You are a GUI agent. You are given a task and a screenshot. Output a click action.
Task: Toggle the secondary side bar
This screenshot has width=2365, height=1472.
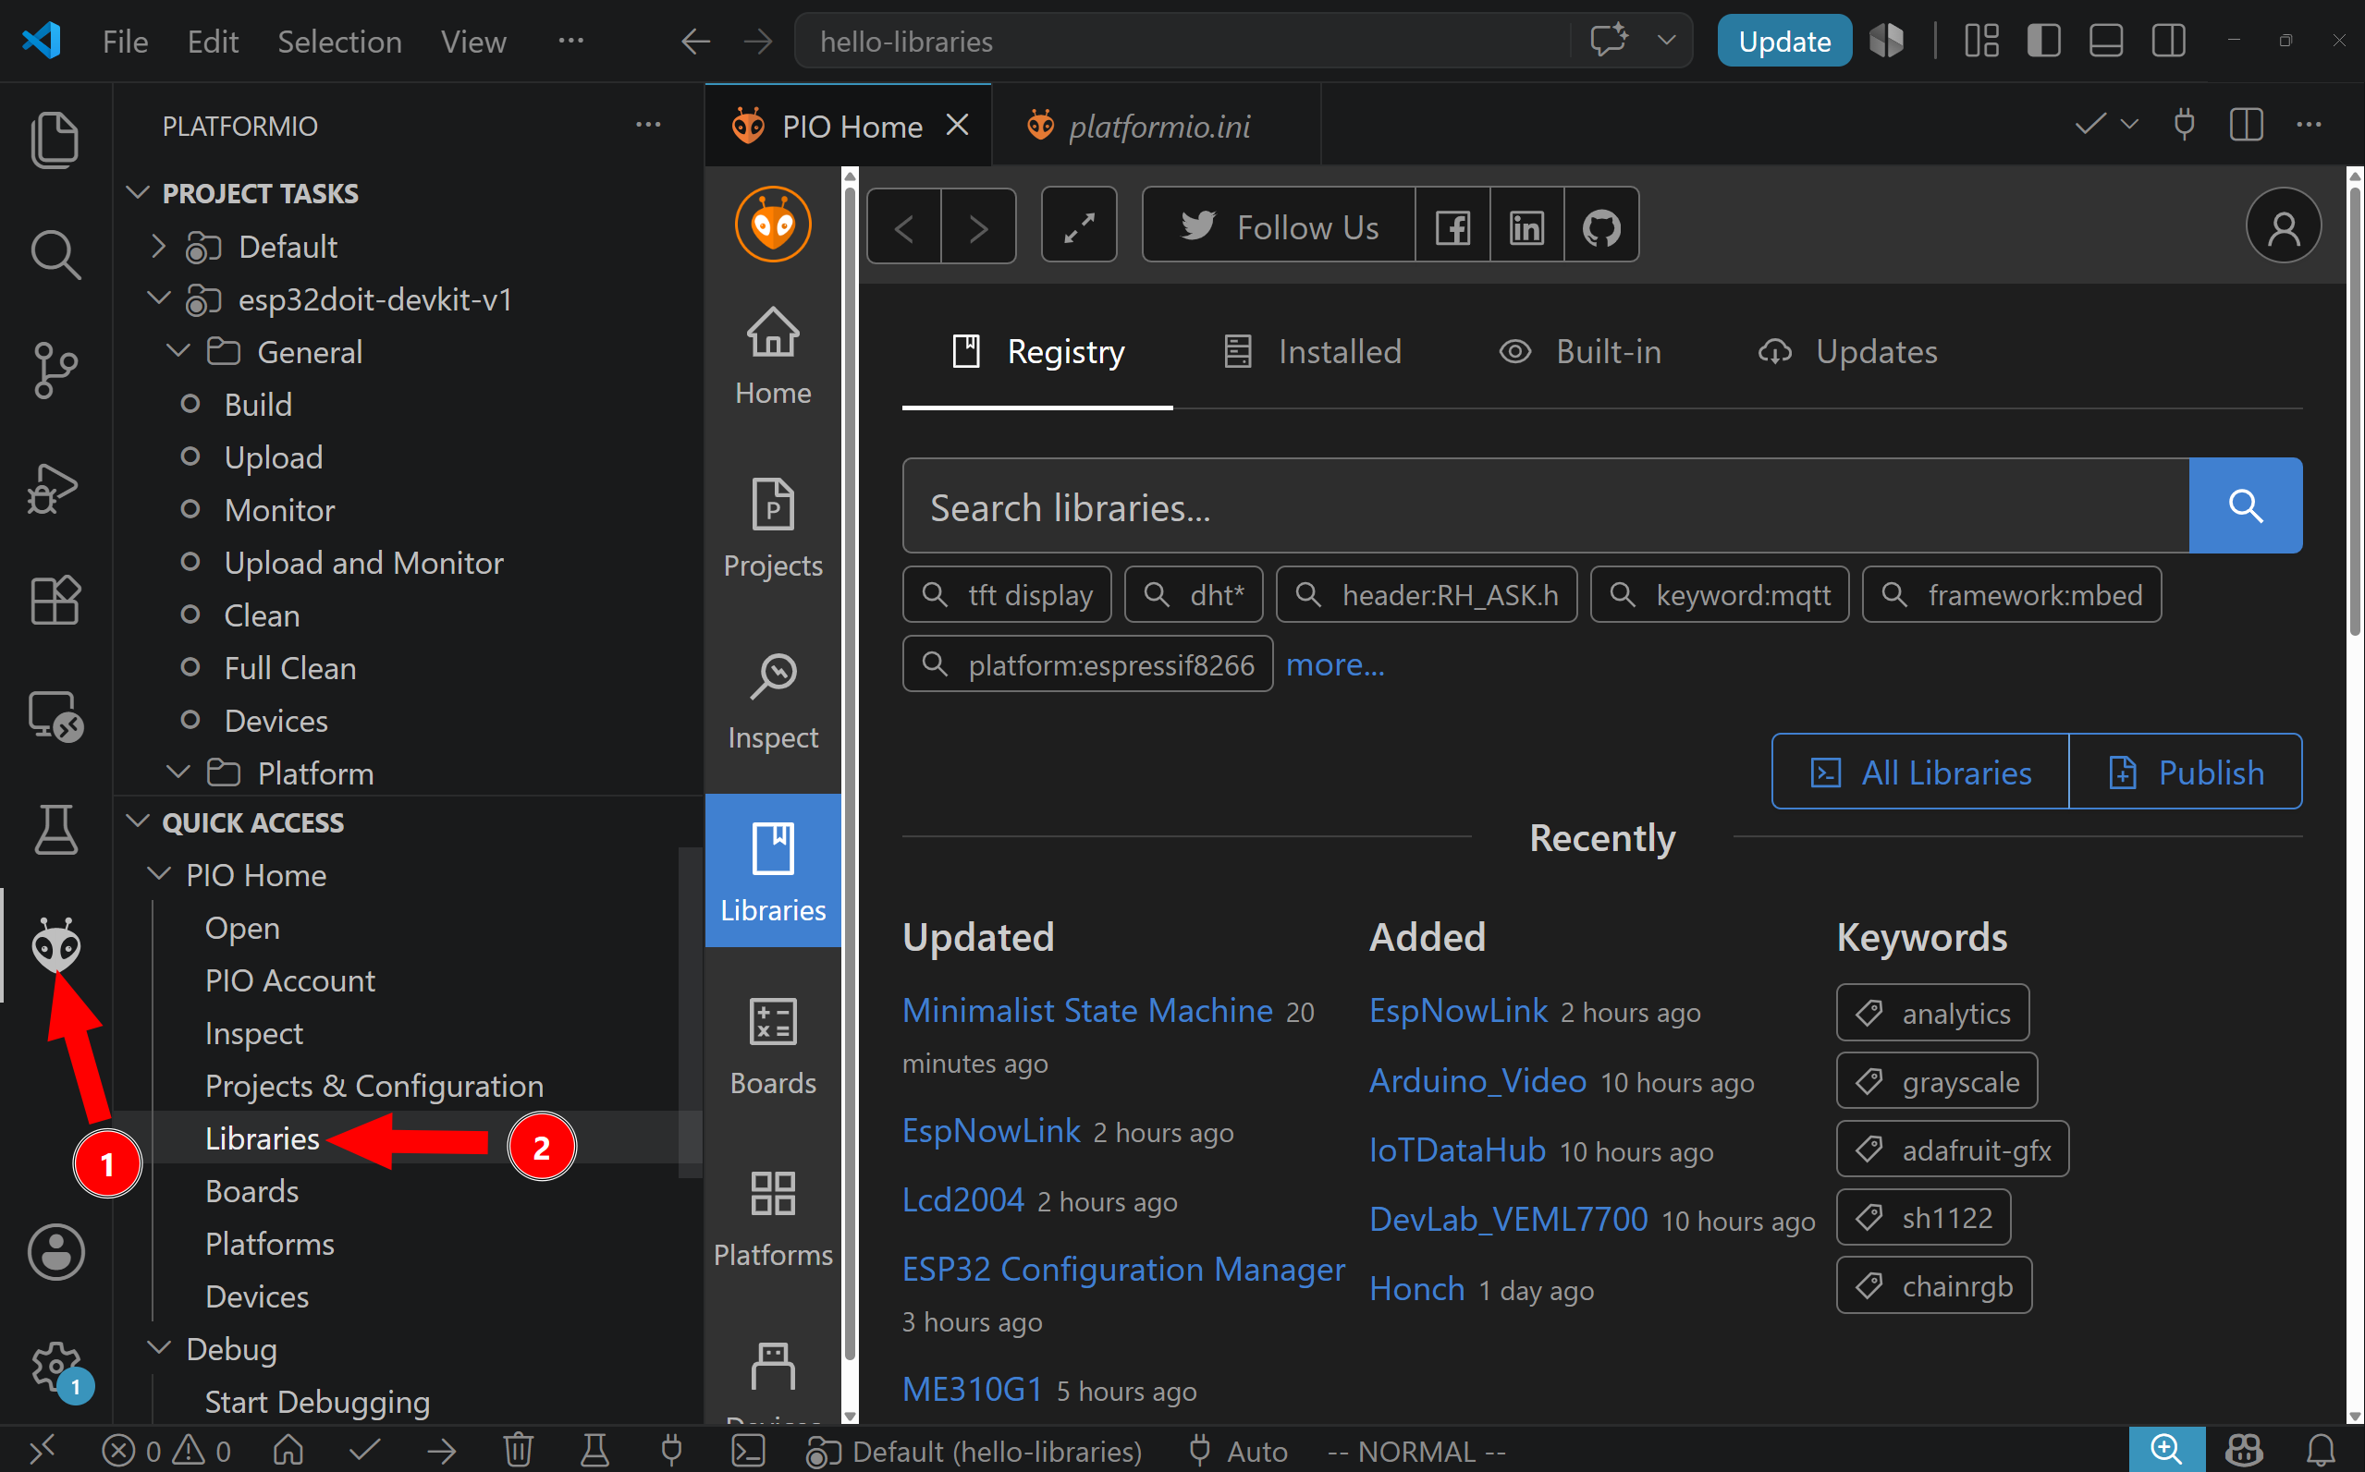pyautogui.click(x=2168, y=41)
